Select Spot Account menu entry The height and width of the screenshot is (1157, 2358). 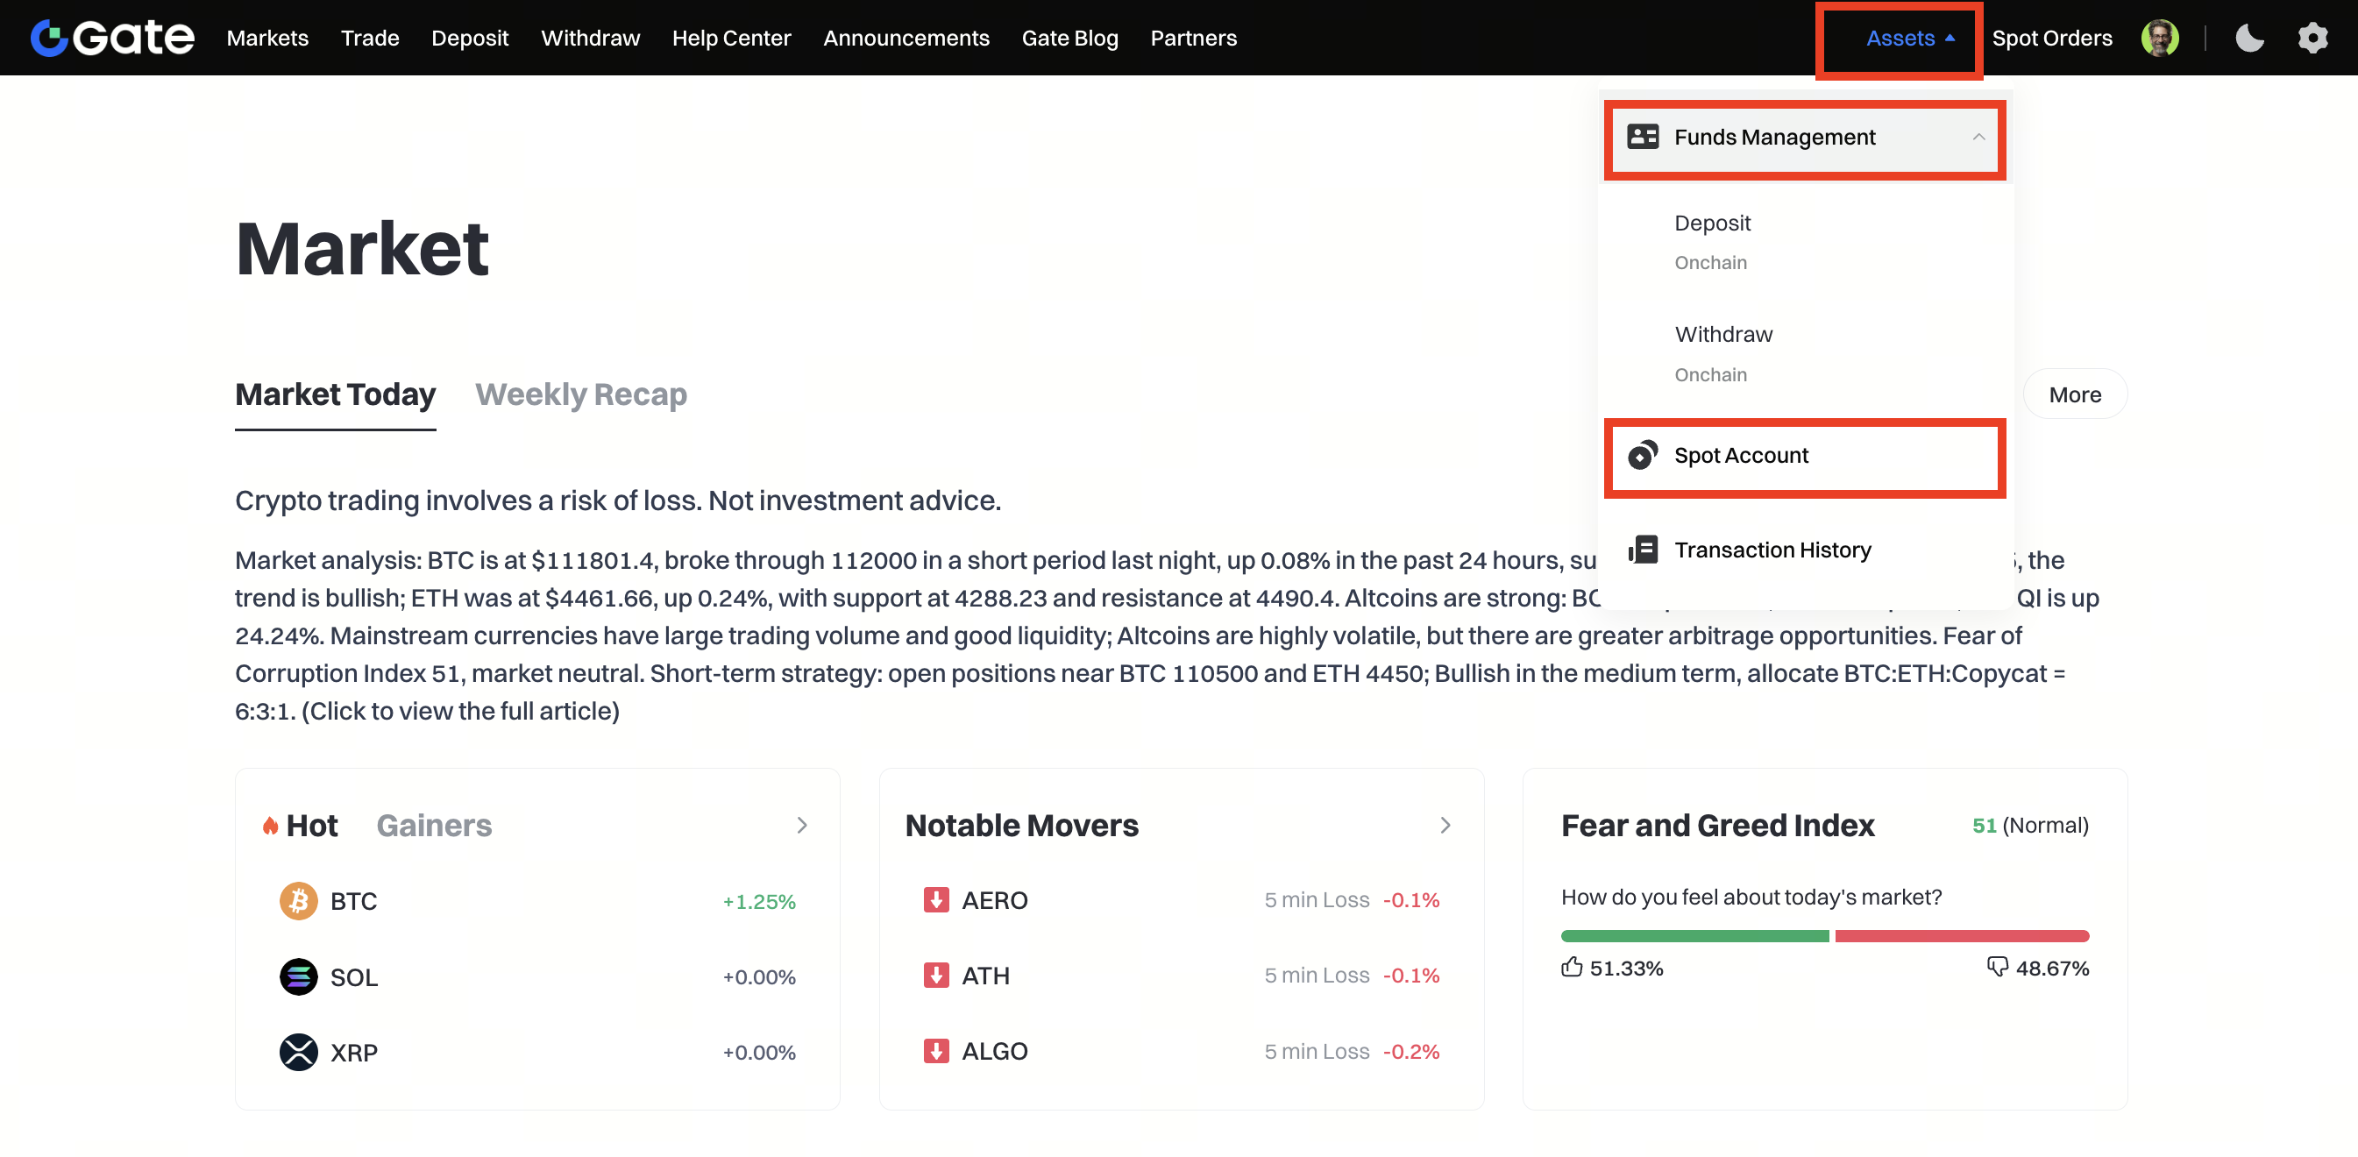coord(1740,455)
